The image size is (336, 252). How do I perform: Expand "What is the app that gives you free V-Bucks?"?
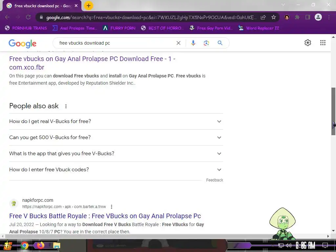pyautogui.click(x=116, y=154)
